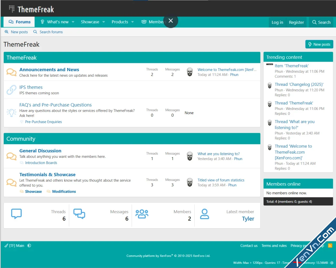Screen dimensions: 336x268
Task: Click Search forums in the sub-navigation
Action: point(48,32)
